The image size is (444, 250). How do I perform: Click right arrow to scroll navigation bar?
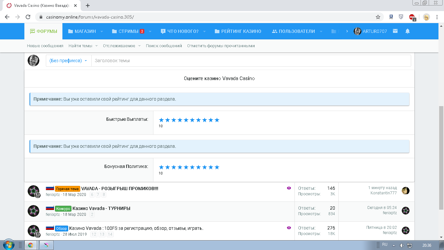(347, 31)
